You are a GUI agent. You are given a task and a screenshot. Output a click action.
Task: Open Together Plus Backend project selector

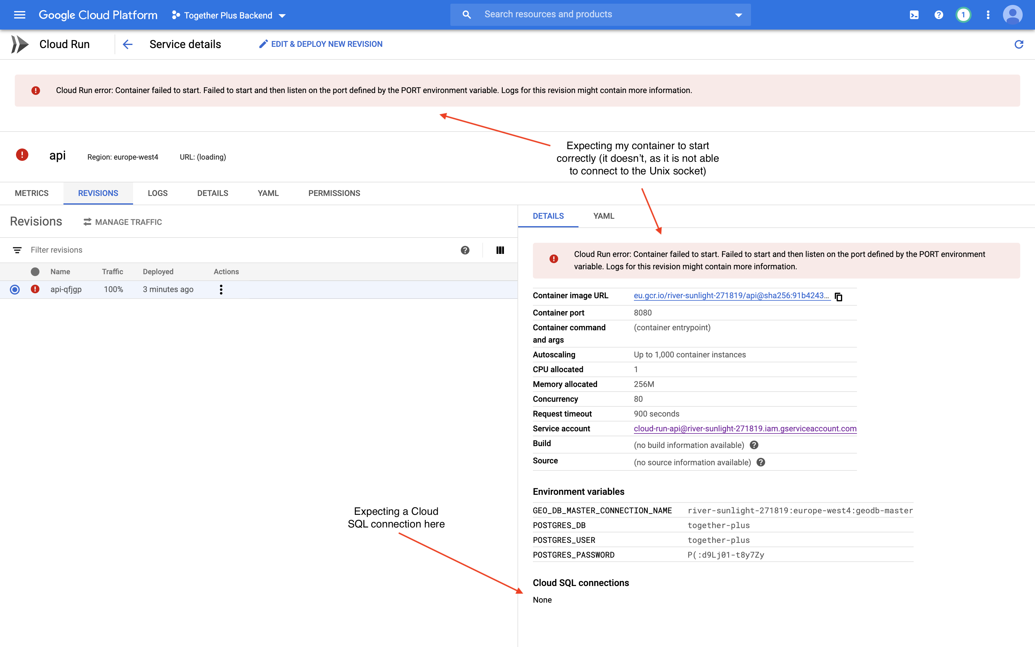229,15
